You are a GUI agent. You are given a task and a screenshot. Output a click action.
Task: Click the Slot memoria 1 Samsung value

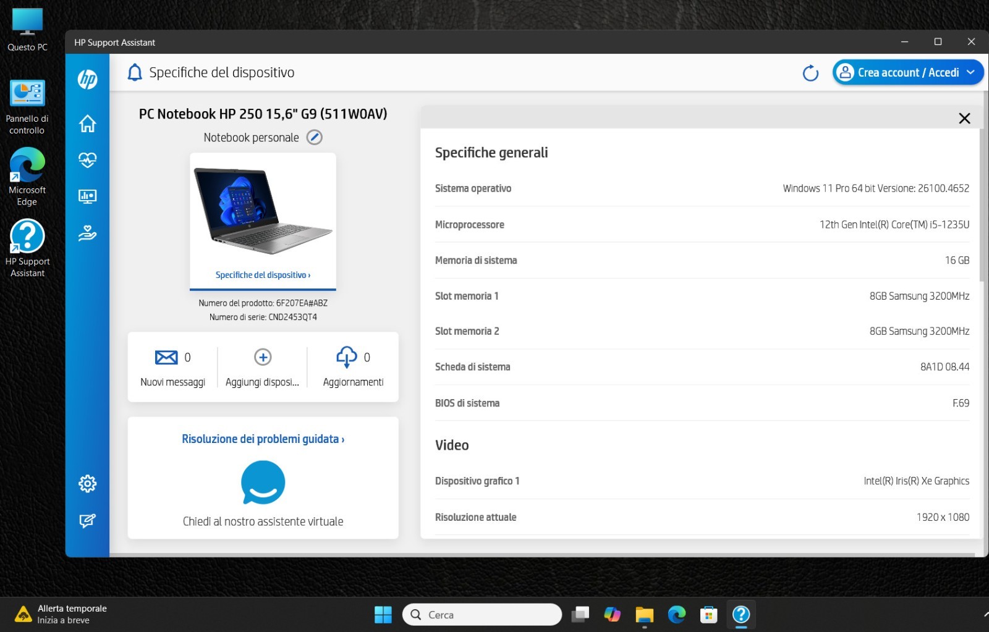coord(919,296)
